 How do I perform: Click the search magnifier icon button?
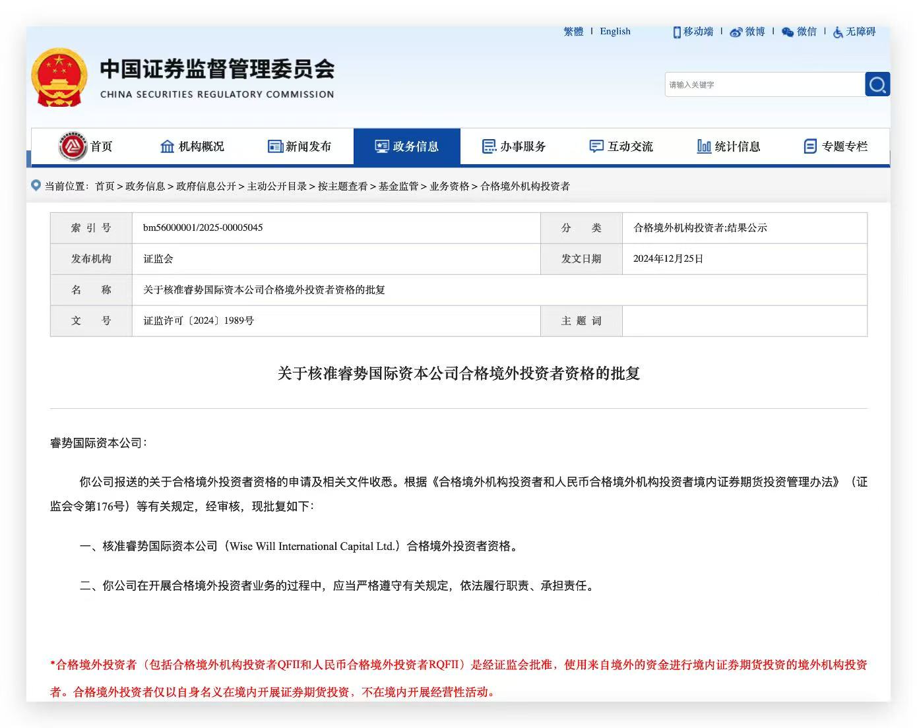pos(877,84)
